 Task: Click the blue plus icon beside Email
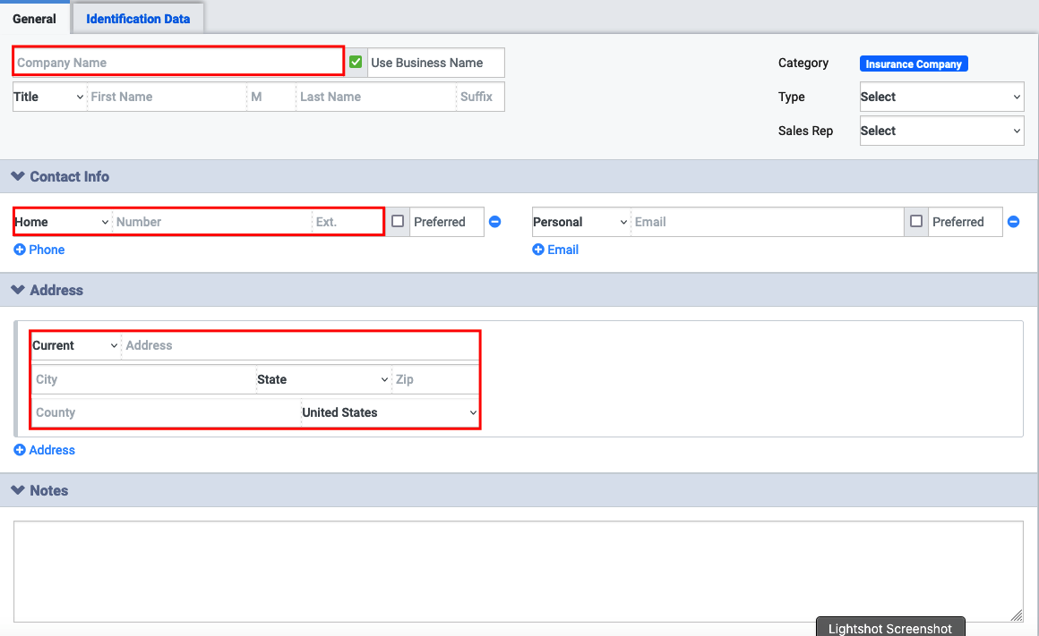(x=538, y=250)
